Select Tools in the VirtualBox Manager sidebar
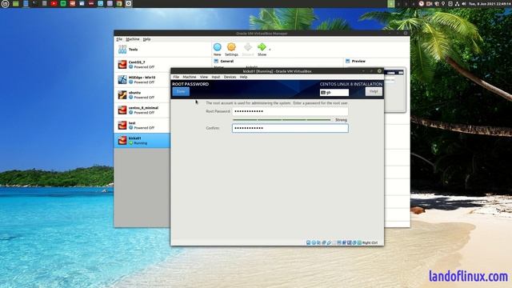Viewport: 512px width, 288px height. [x=162, y=50]
